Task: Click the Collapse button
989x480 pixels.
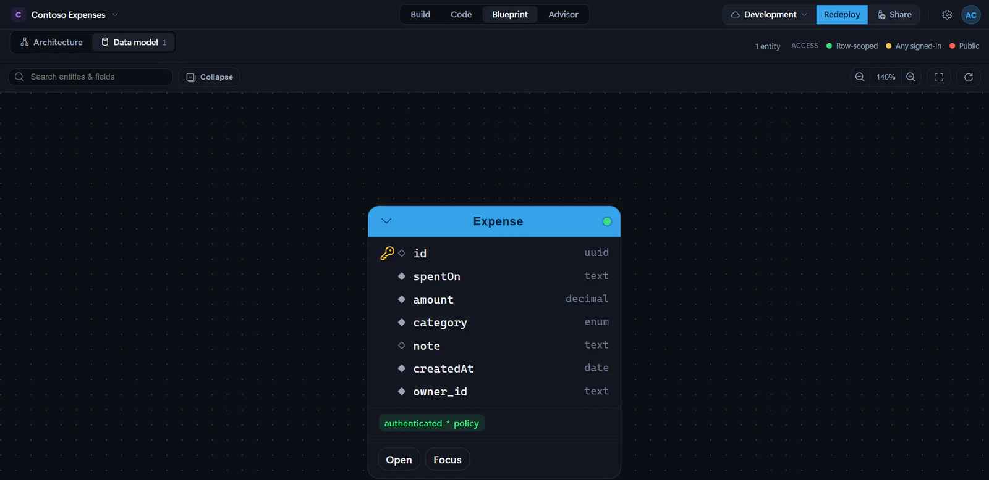Action: point(210,77)
